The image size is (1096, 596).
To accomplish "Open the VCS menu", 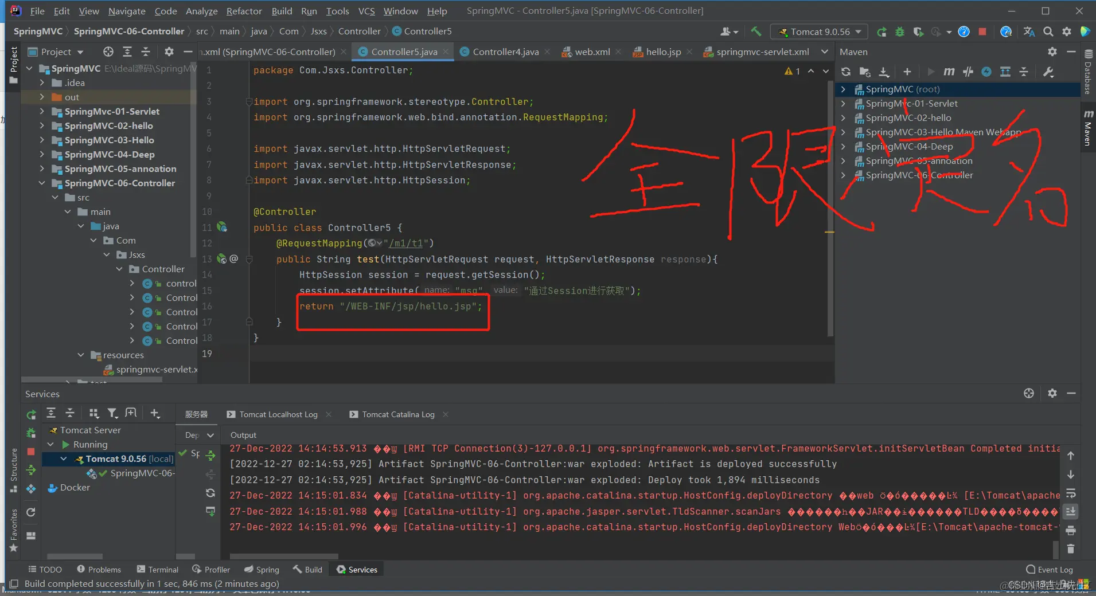I will click(366, 11).
